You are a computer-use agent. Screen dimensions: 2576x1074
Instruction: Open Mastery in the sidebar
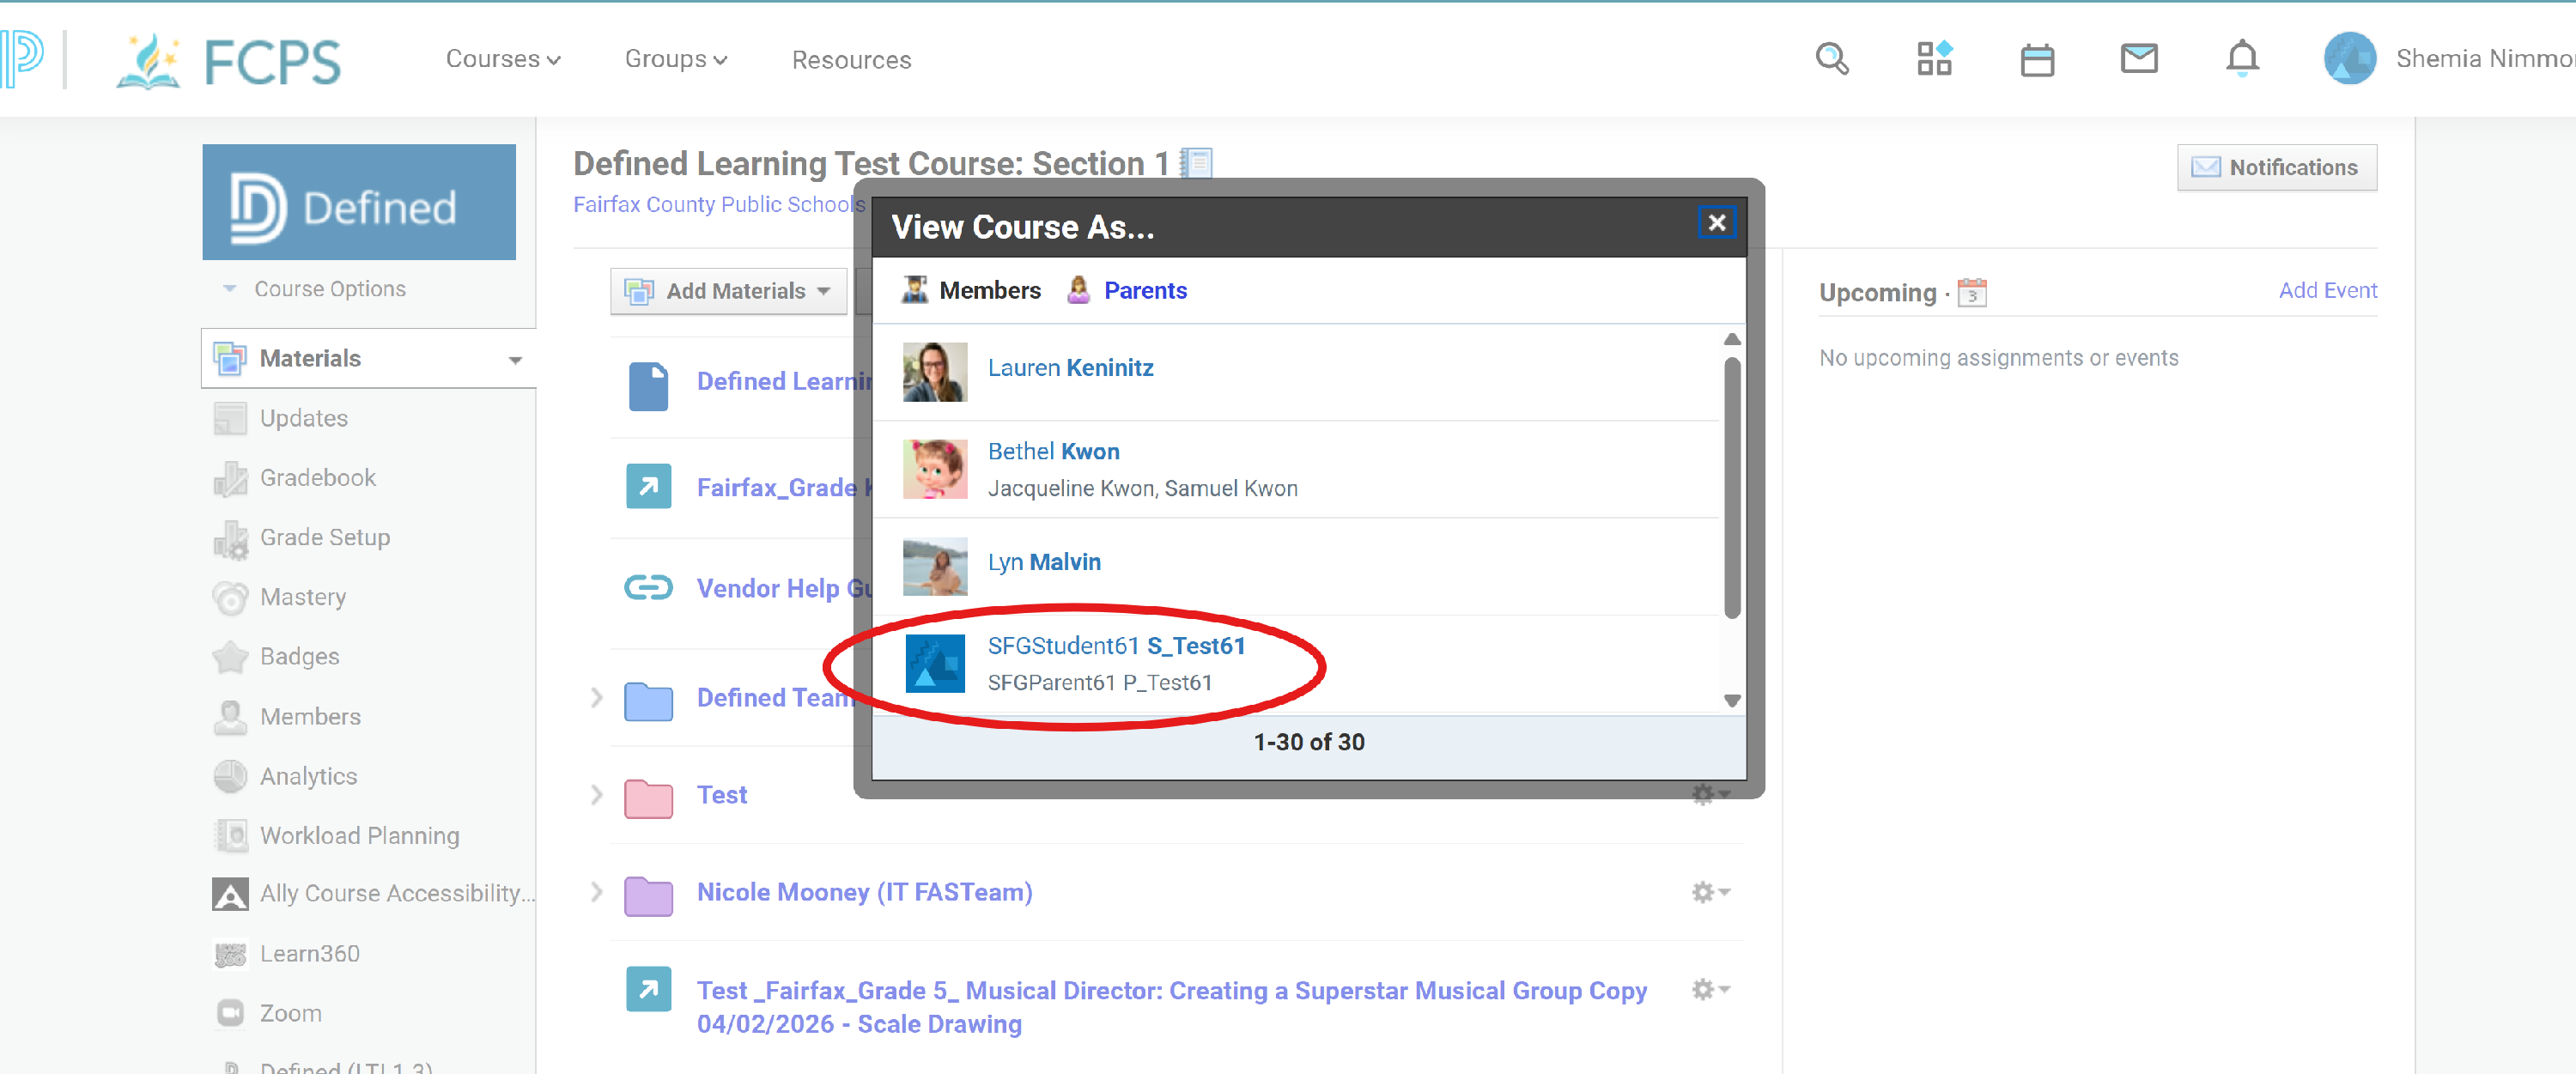point(303,597)
